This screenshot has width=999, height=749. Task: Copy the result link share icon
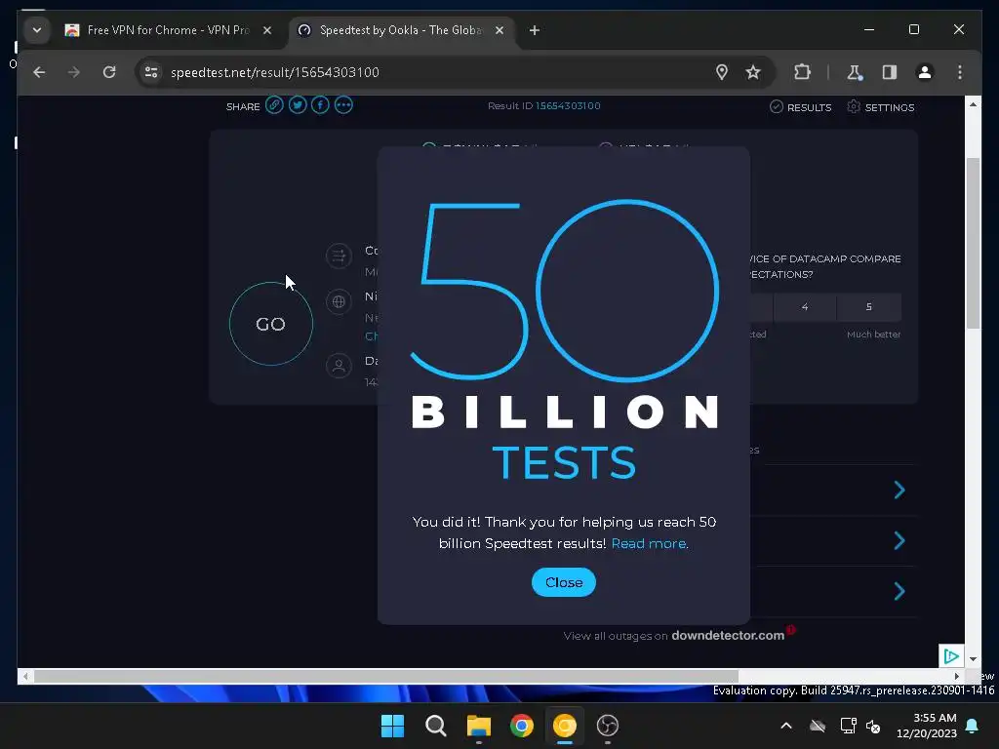(274, 105)
